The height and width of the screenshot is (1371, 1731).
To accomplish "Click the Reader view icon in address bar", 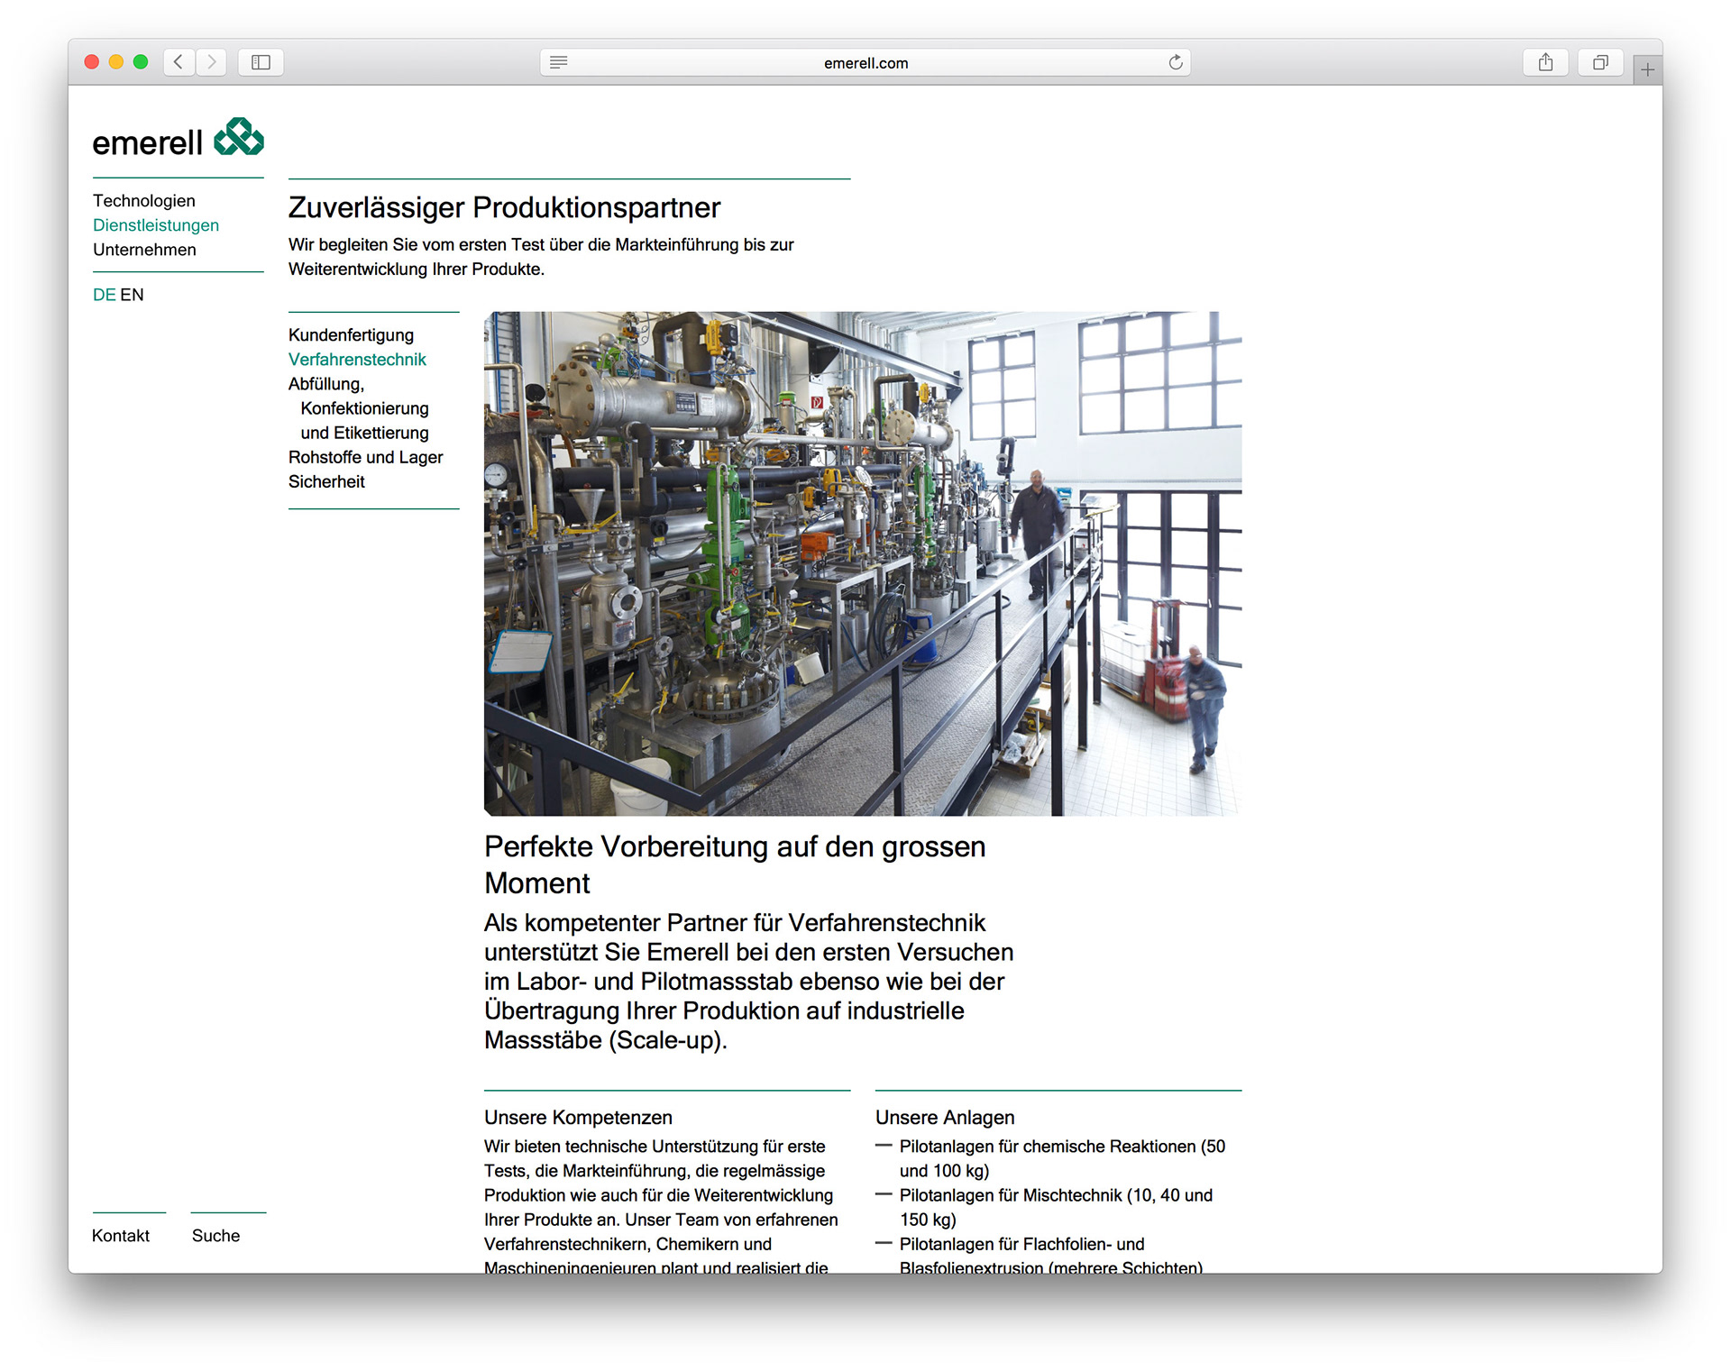I will click(559, 62).
